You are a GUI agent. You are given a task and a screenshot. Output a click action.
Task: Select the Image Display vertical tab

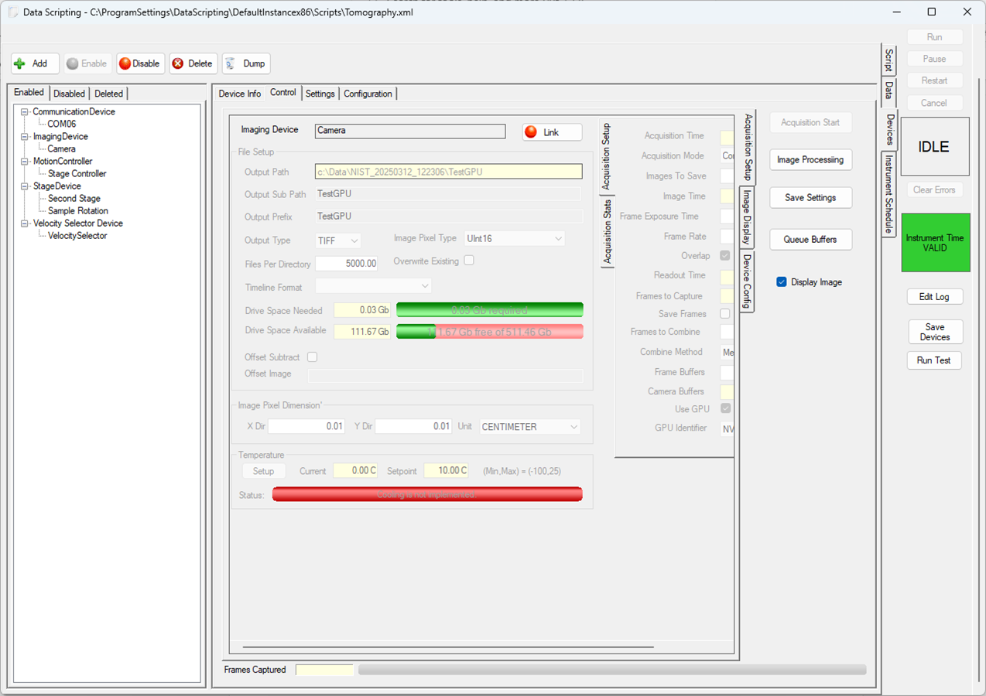[x=747, y=218]
